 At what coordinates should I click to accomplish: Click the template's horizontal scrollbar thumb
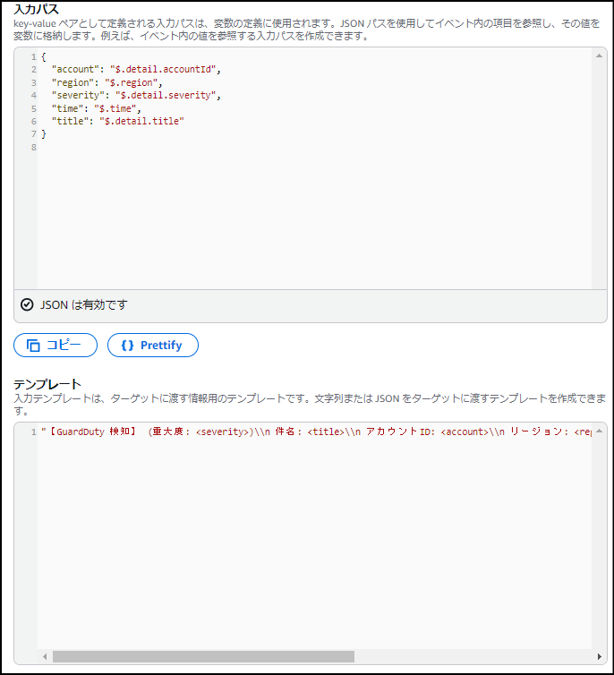(202, 657)
